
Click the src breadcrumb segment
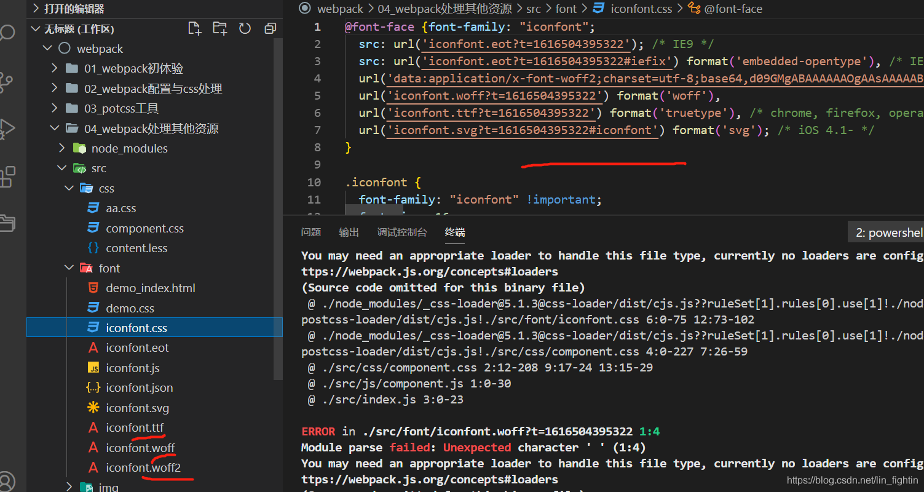coord(533,9)
